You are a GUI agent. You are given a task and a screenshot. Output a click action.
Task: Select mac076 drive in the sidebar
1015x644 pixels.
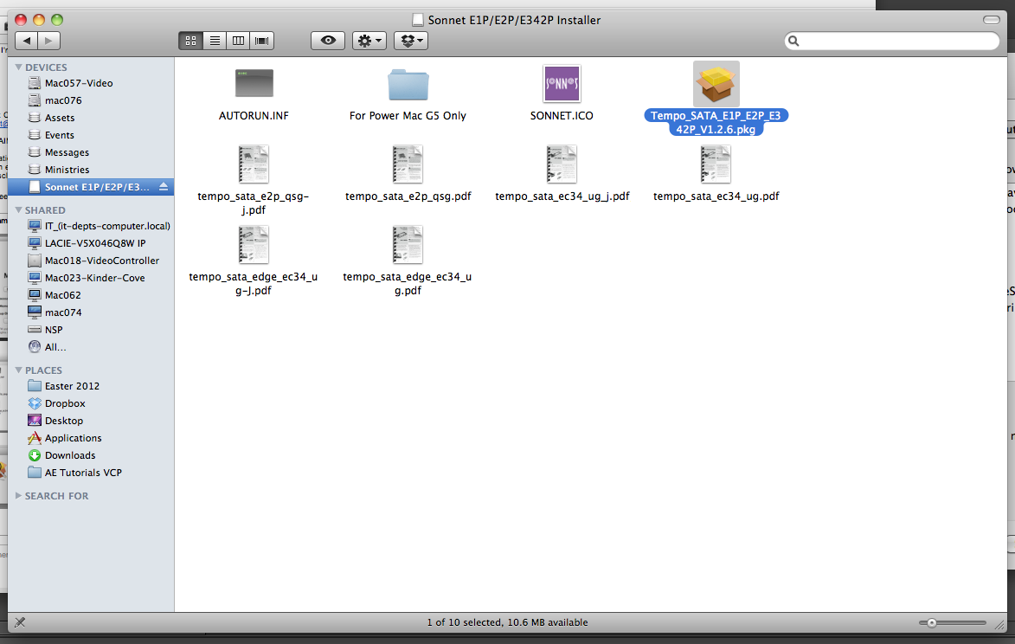pyautogui.click(x=91, y=100)
